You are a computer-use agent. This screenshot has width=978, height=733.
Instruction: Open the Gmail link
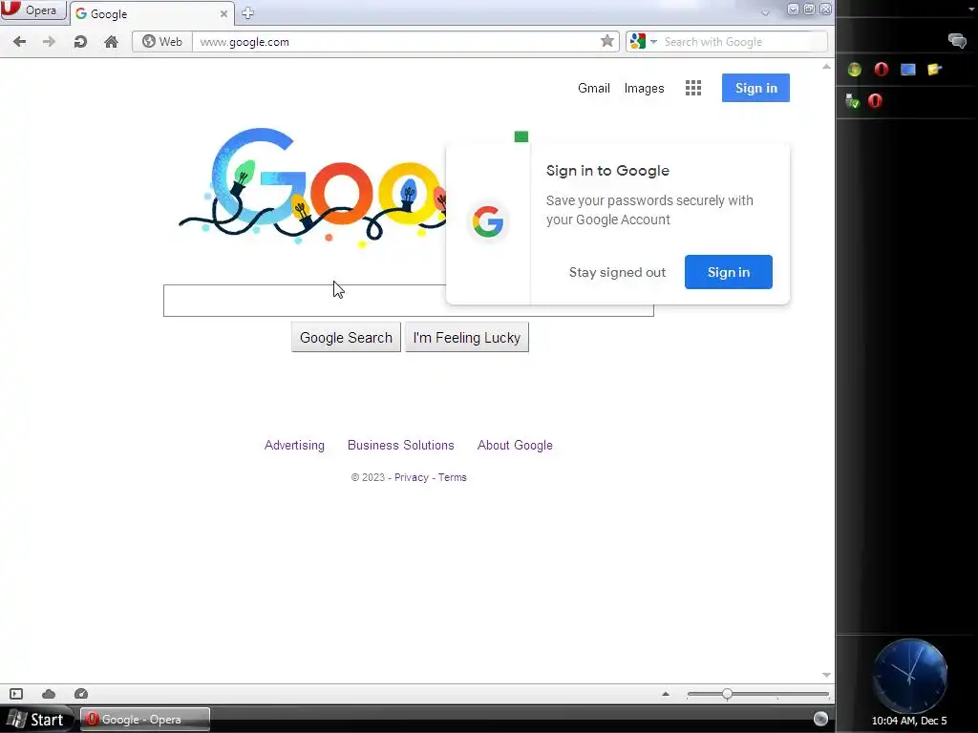594,88
